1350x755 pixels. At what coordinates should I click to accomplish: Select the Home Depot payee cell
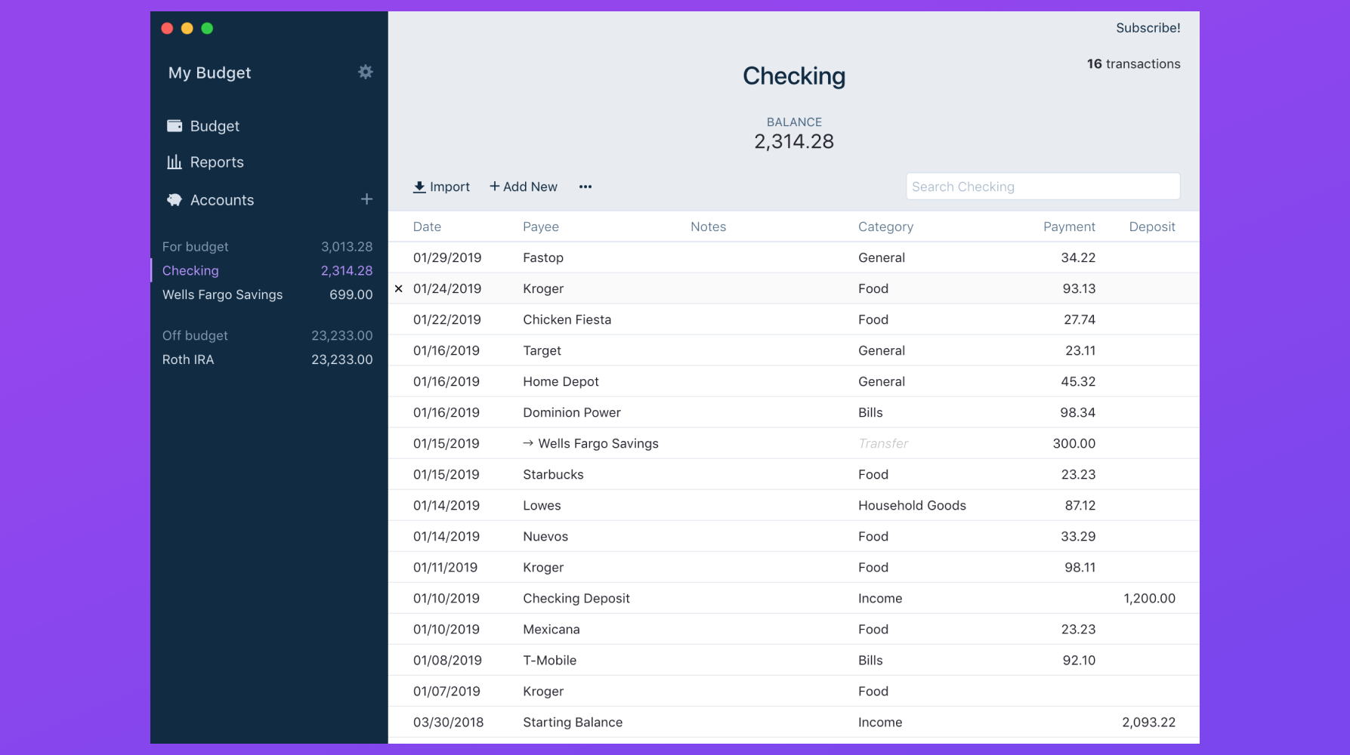(x=561, y=381)
